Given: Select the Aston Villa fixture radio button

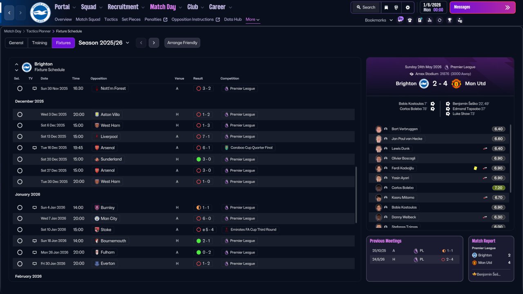Looking at the screenshot, I should point(20,114).
